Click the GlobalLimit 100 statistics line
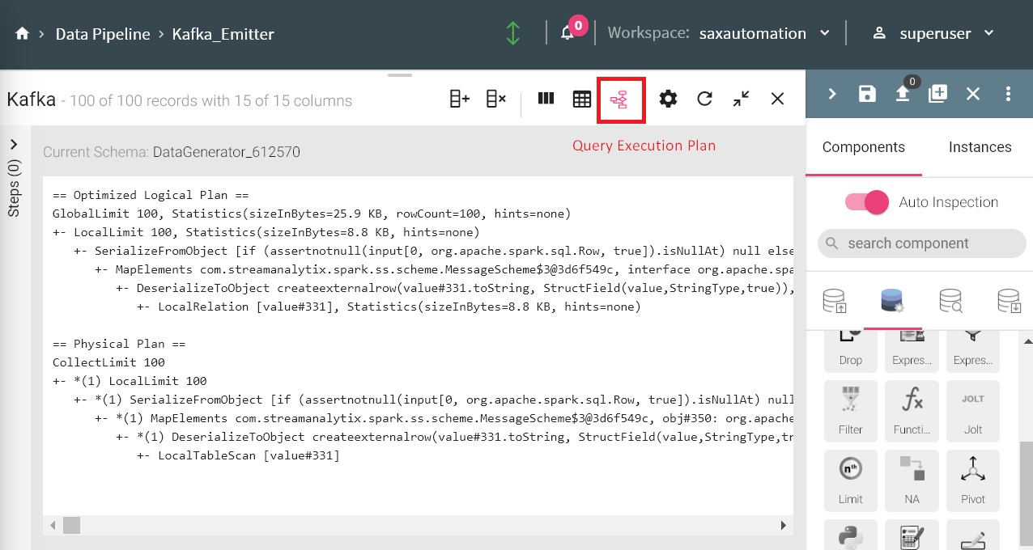This screenshot has width=1033, height=550. click(312, 214)
